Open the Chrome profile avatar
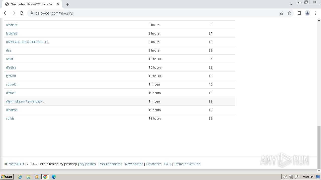 point(307,13)
